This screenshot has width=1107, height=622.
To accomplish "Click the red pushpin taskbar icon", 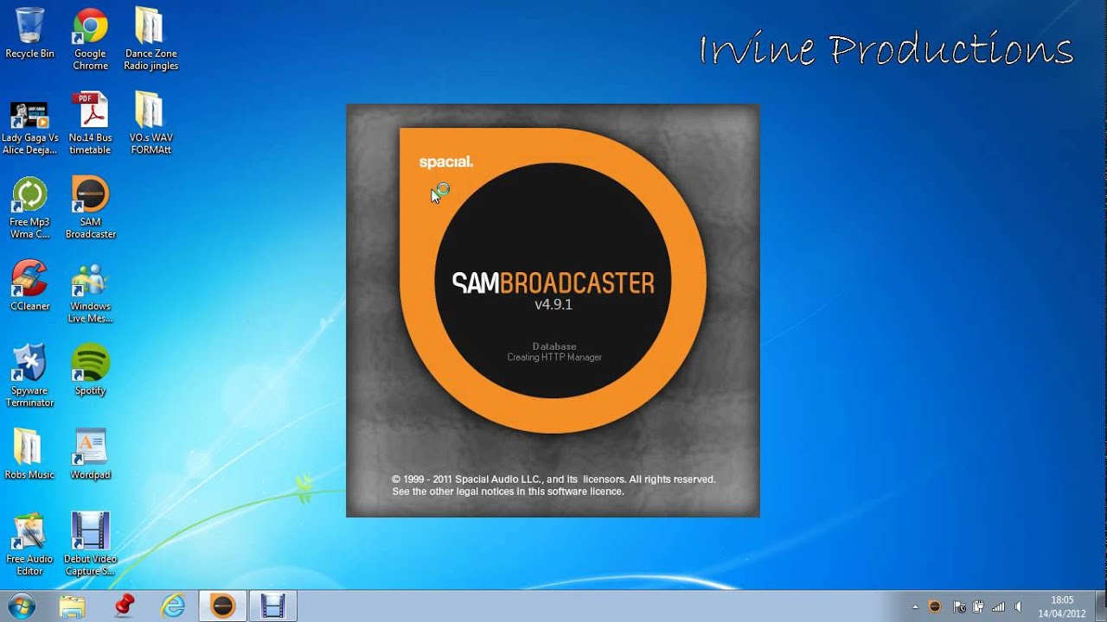I will 124,606.
